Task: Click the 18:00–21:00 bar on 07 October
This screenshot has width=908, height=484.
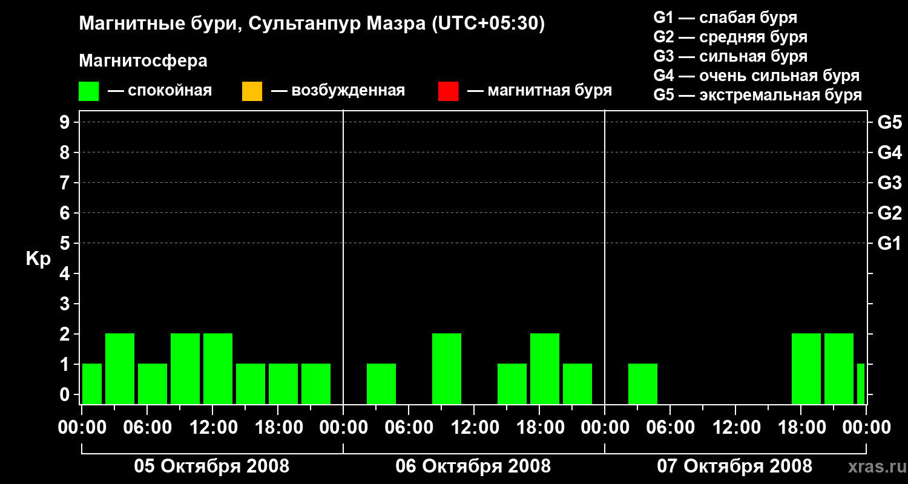Action: [806, 368]
